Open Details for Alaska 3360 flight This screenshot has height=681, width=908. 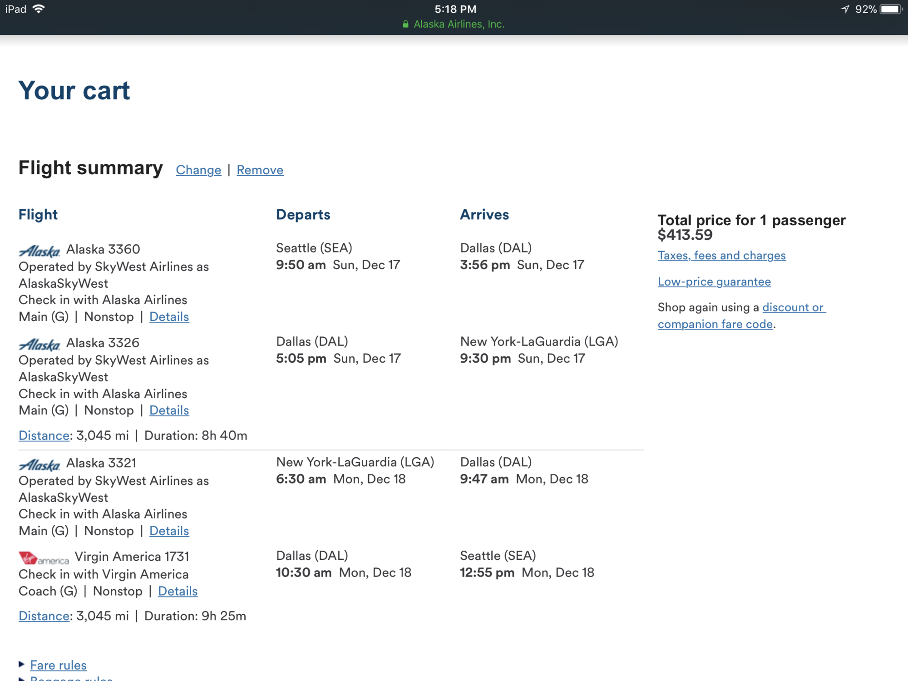click(169, 316)
